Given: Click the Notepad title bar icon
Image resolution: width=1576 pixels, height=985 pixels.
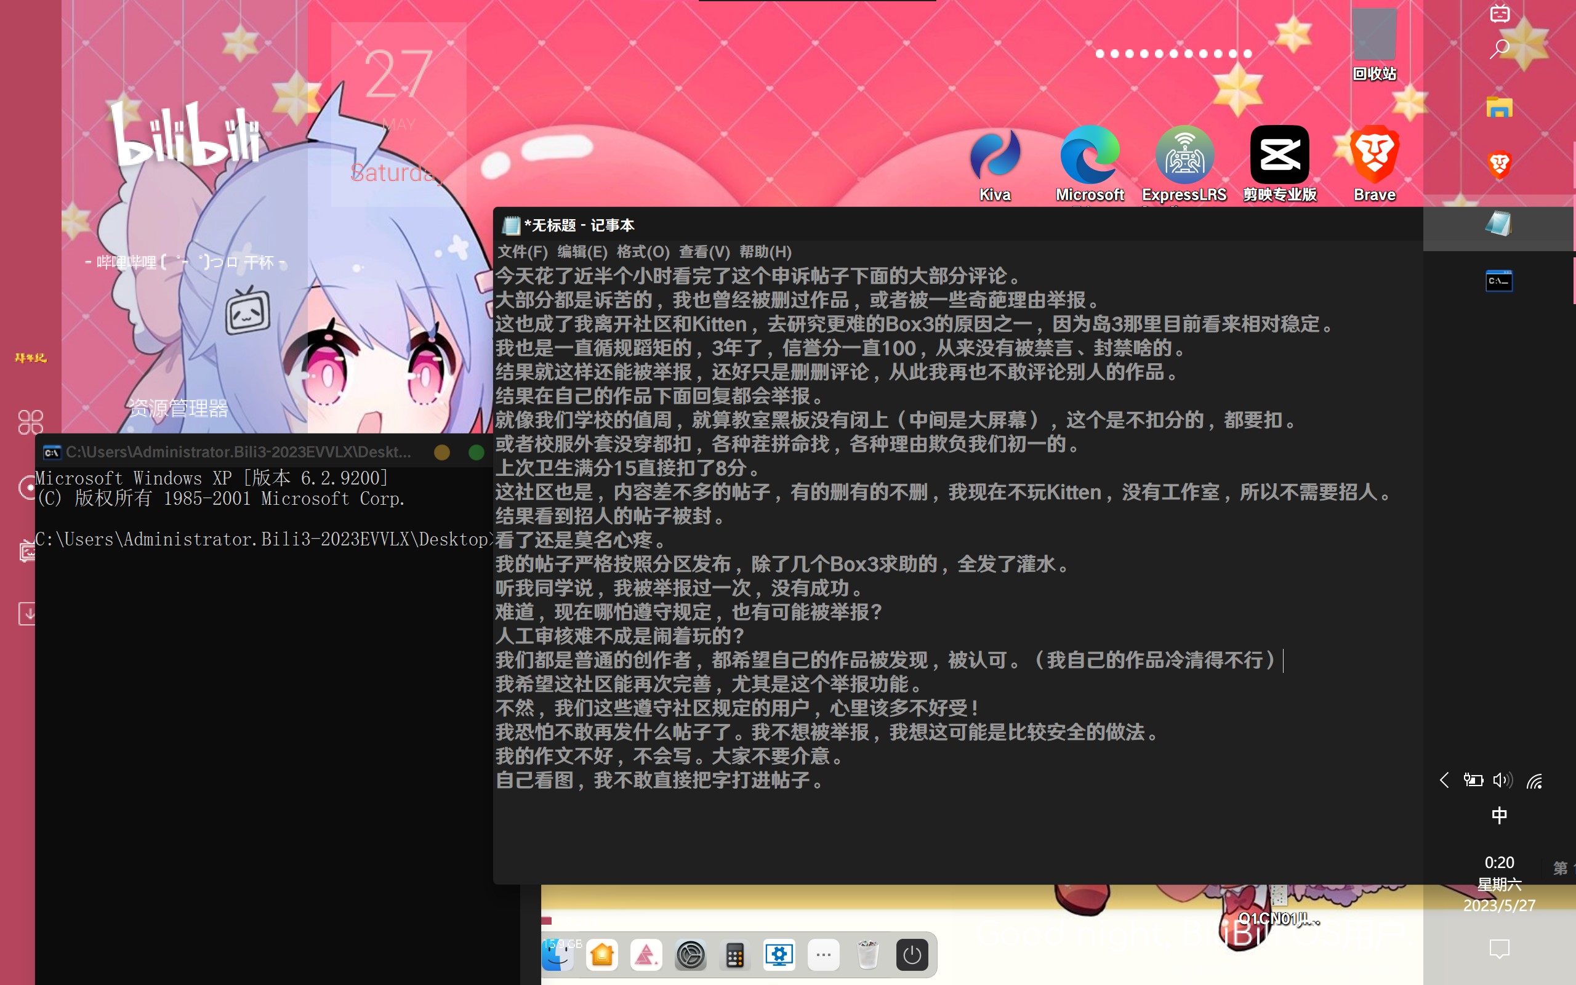Looking at the screenshot, I should pyautogui.click(x=510, y=225).
